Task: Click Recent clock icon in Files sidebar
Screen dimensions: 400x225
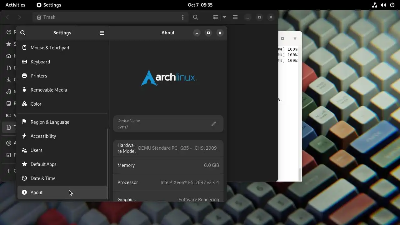Action: pyautogui.click(x=9, y=32)
